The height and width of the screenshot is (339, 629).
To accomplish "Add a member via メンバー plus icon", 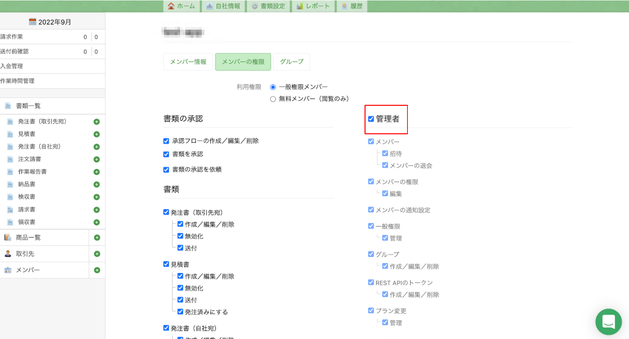I will click(97, 270).
